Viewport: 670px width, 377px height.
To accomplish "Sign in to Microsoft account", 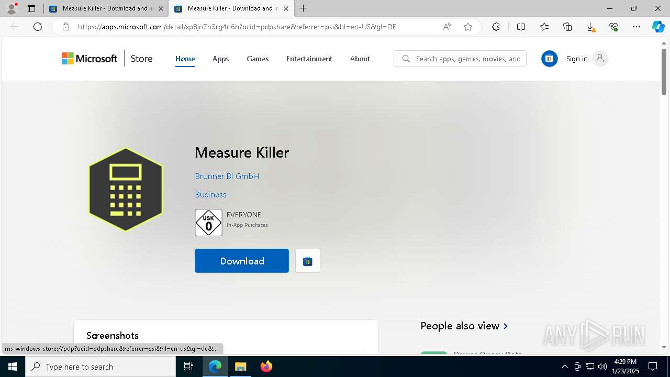I will (x=577, y=59).
